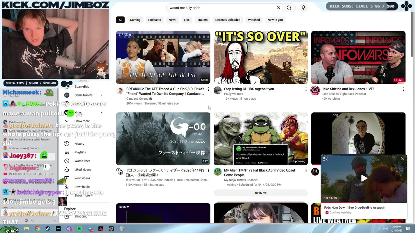Select the 'News' filter chip
Viewport: 415px width, 233px height.
(172, 20)
